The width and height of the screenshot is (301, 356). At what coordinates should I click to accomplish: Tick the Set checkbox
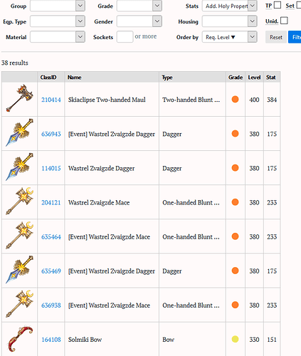[299, 5]
